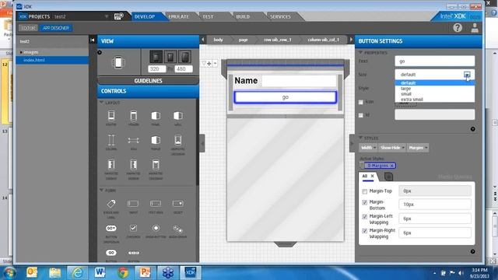Toggle the Id checkbox in properties

coord(361,115)
